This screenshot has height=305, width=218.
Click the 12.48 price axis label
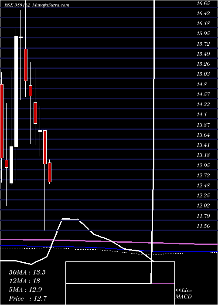[x=203, y=186]
